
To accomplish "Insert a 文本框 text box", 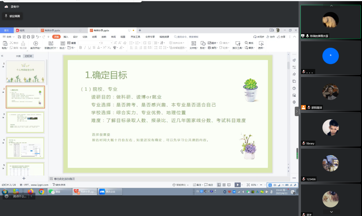I will click(x=194, y=43).
